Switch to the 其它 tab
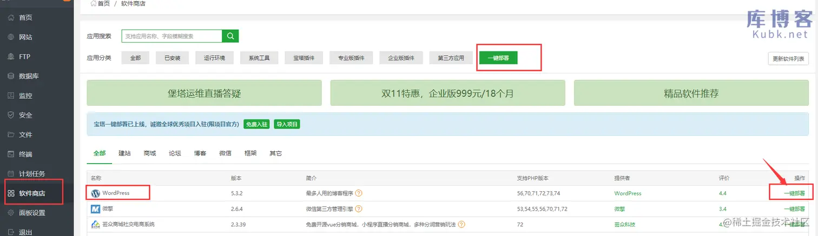The height and width of the screenshot is (236, 818). coord(275,153)
